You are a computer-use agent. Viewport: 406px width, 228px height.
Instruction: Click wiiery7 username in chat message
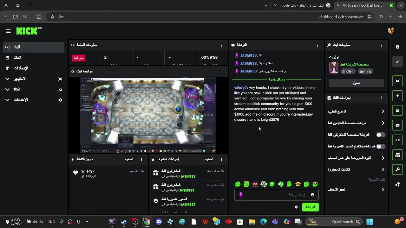[240, 88]
